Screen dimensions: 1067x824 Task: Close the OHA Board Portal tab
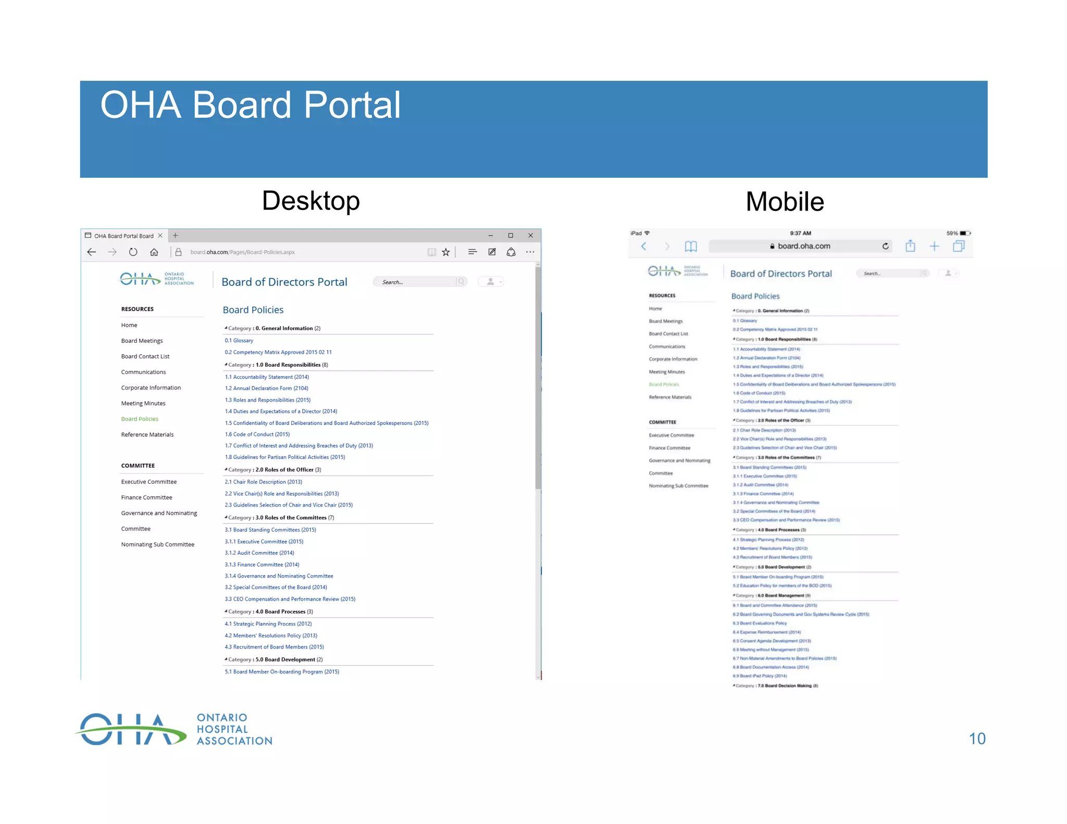160,235
